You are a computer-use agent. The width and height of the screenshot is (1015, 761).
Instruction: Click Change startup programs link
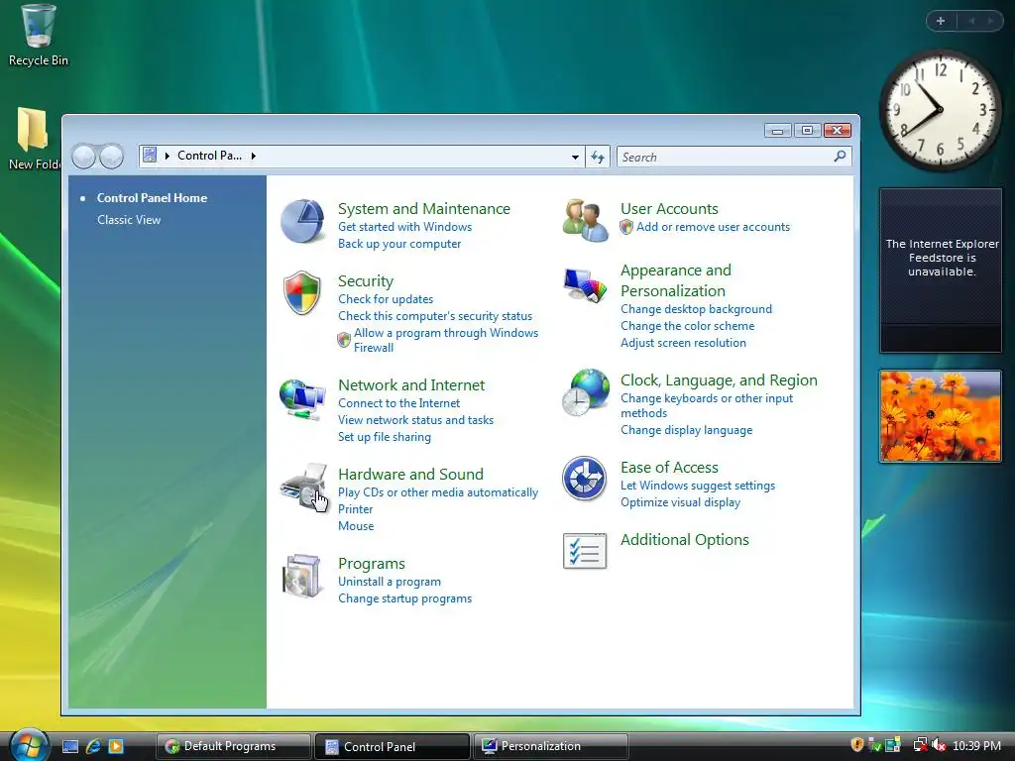[x=404, y=598]
